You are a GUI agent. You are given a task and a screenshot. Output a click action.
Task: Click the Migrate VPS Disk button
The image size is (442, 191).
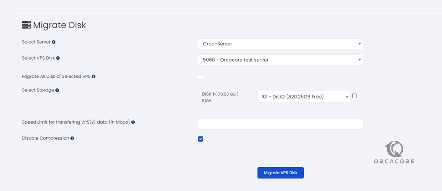click(281, 173)
